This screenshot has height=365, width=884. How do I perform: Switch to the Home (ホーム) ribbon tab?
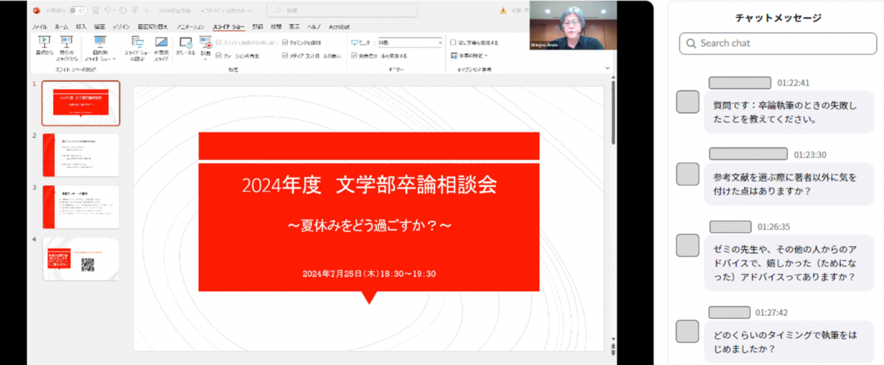[61, 26]
